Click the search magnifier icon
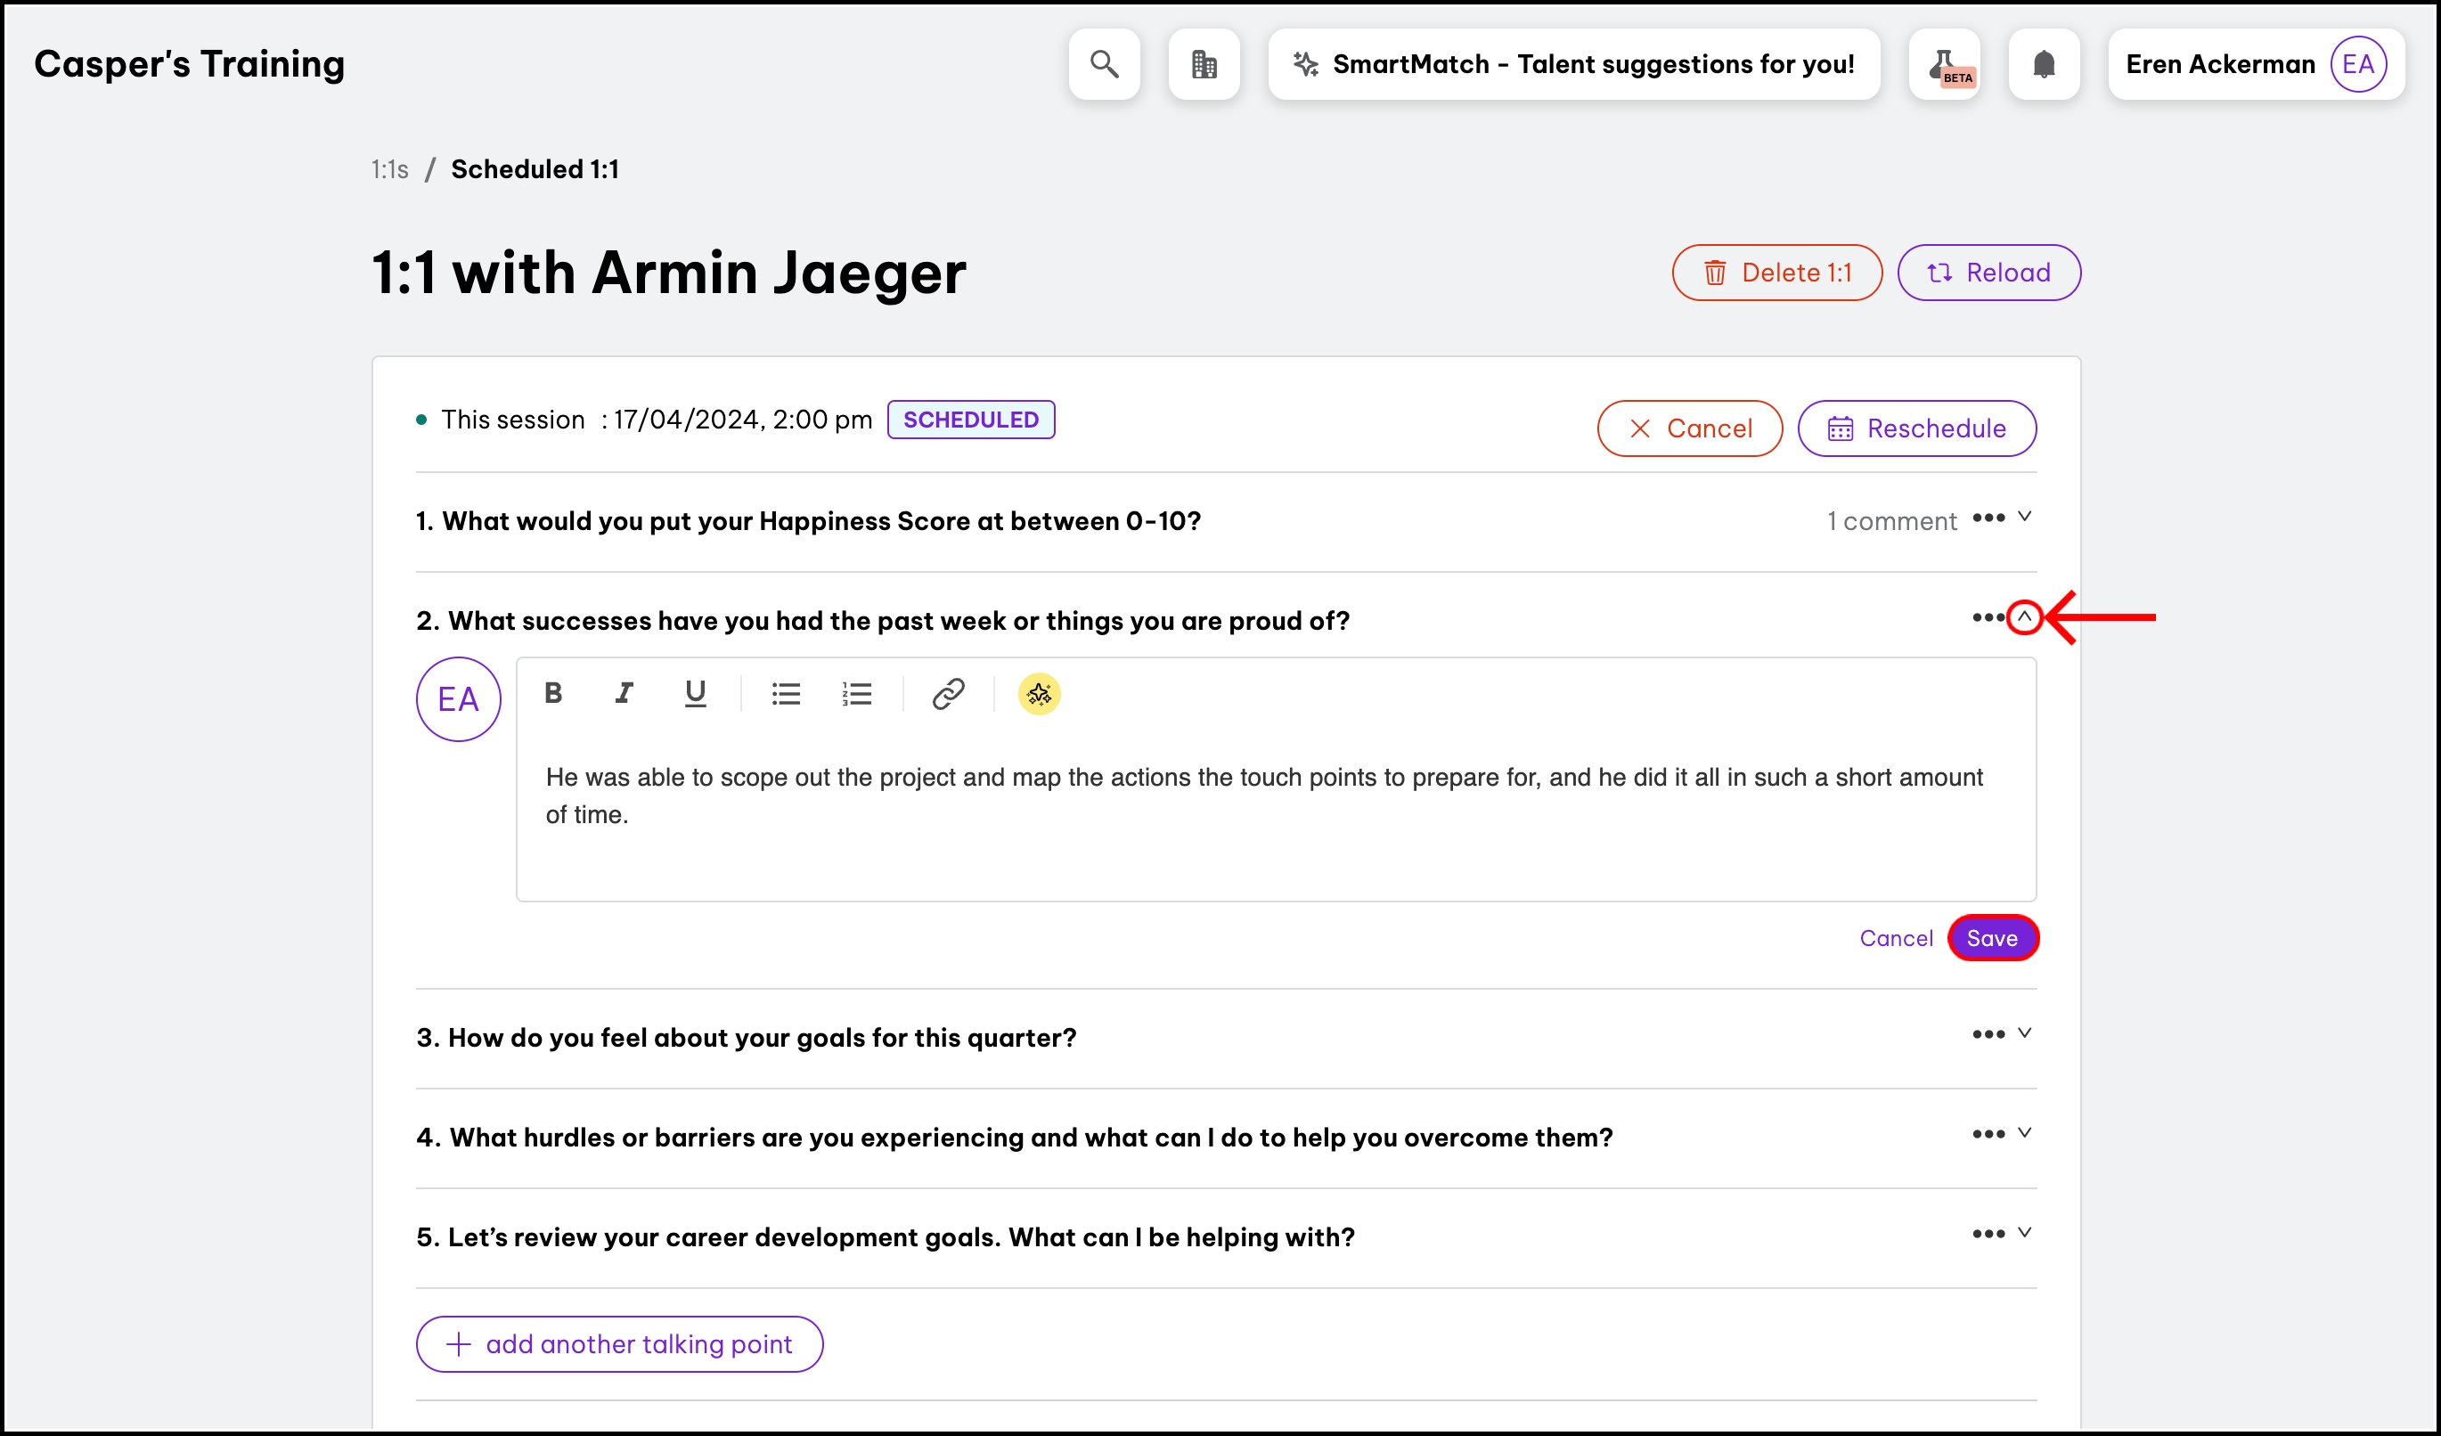This screenshot has height=1436, width=2441. 1105,64
